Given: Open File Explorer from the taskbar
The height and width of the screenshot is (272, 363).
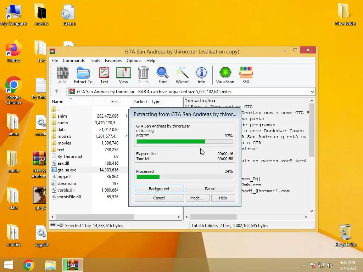Looking at the screenshot, I should [x=50, y=265].
